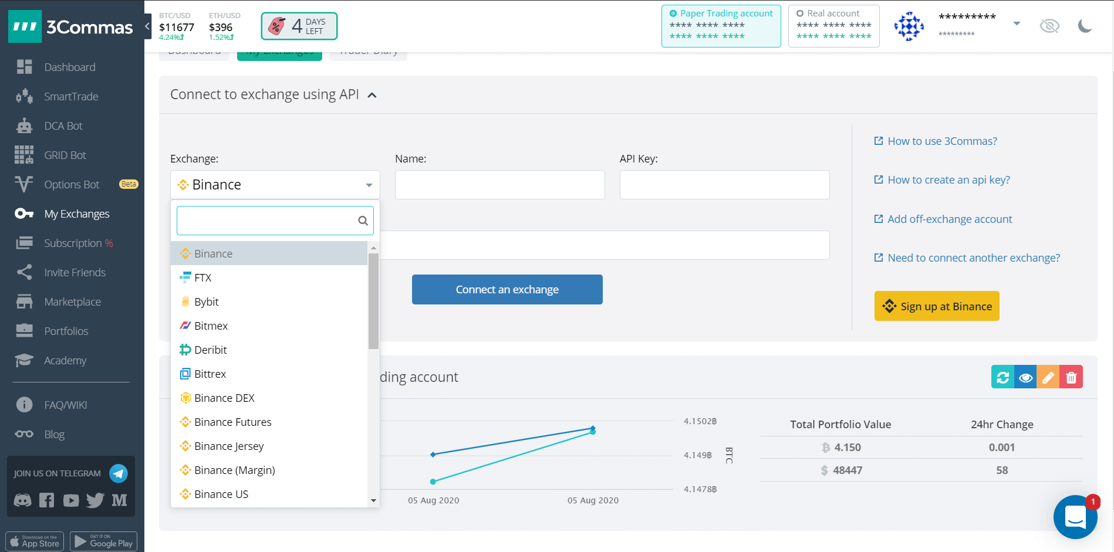
Task: Click the Discord icon in sidebar
Action: 23,500
